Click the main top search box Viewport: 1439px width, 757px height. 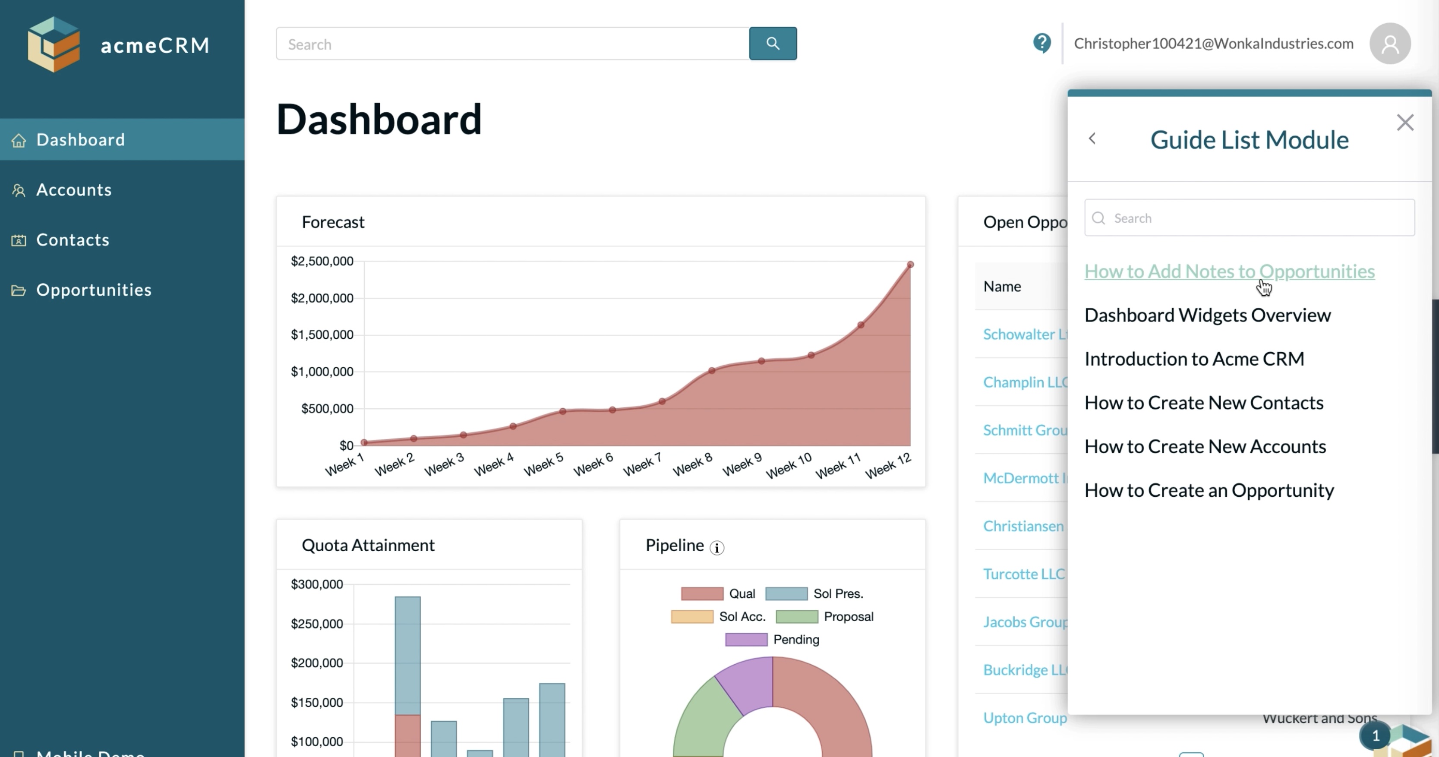(x=512, y=44)
